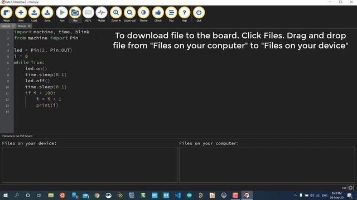Switch to the main.py tab

[6, 26]
